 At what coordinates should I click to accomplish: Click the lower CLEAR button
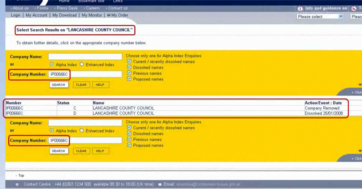tap(81, 151)
